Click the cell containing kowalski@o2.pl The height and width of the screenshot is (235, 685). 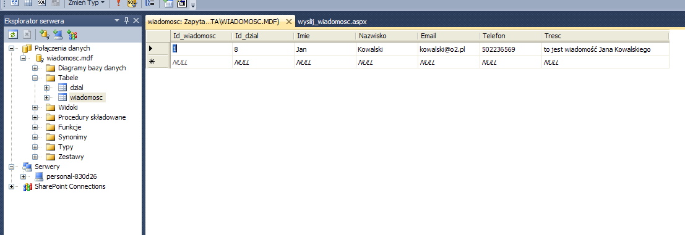point(449,49)
